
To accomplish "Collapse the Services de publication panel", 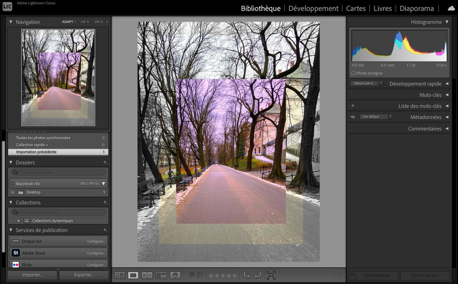I will click(11, 230).
